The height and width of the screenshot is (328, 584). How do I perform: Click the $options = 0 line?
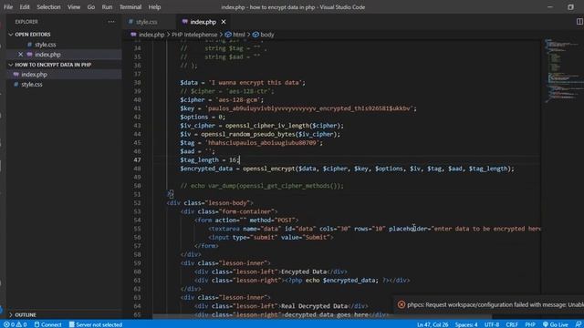203,117
